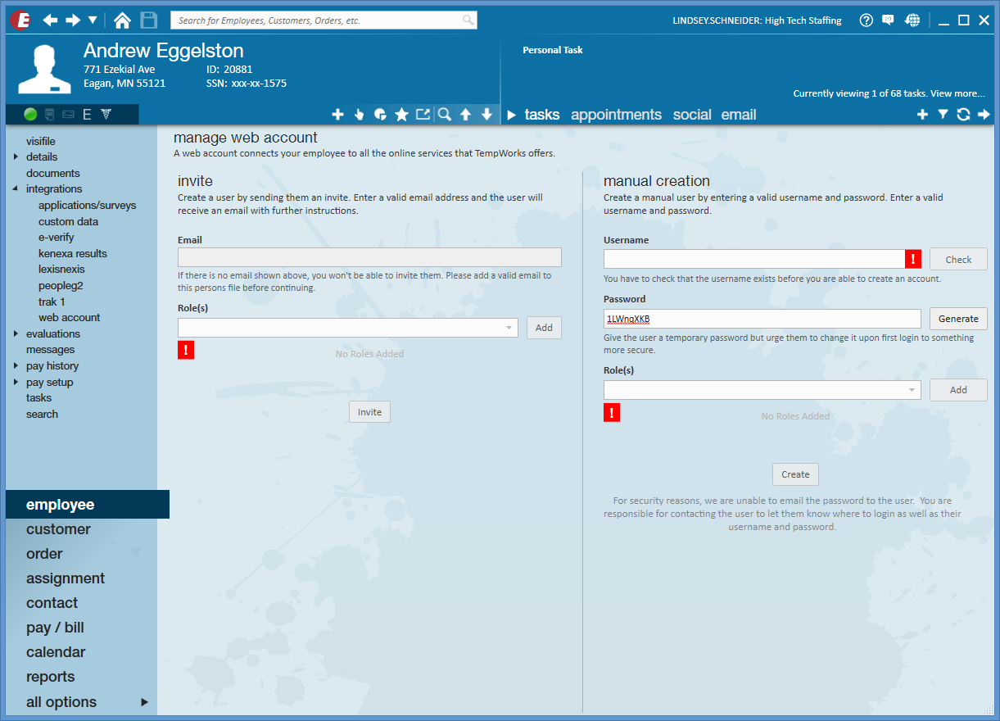Expand the details tree node
Screen dimensions: 1000x721
click(x=16, y=156)
